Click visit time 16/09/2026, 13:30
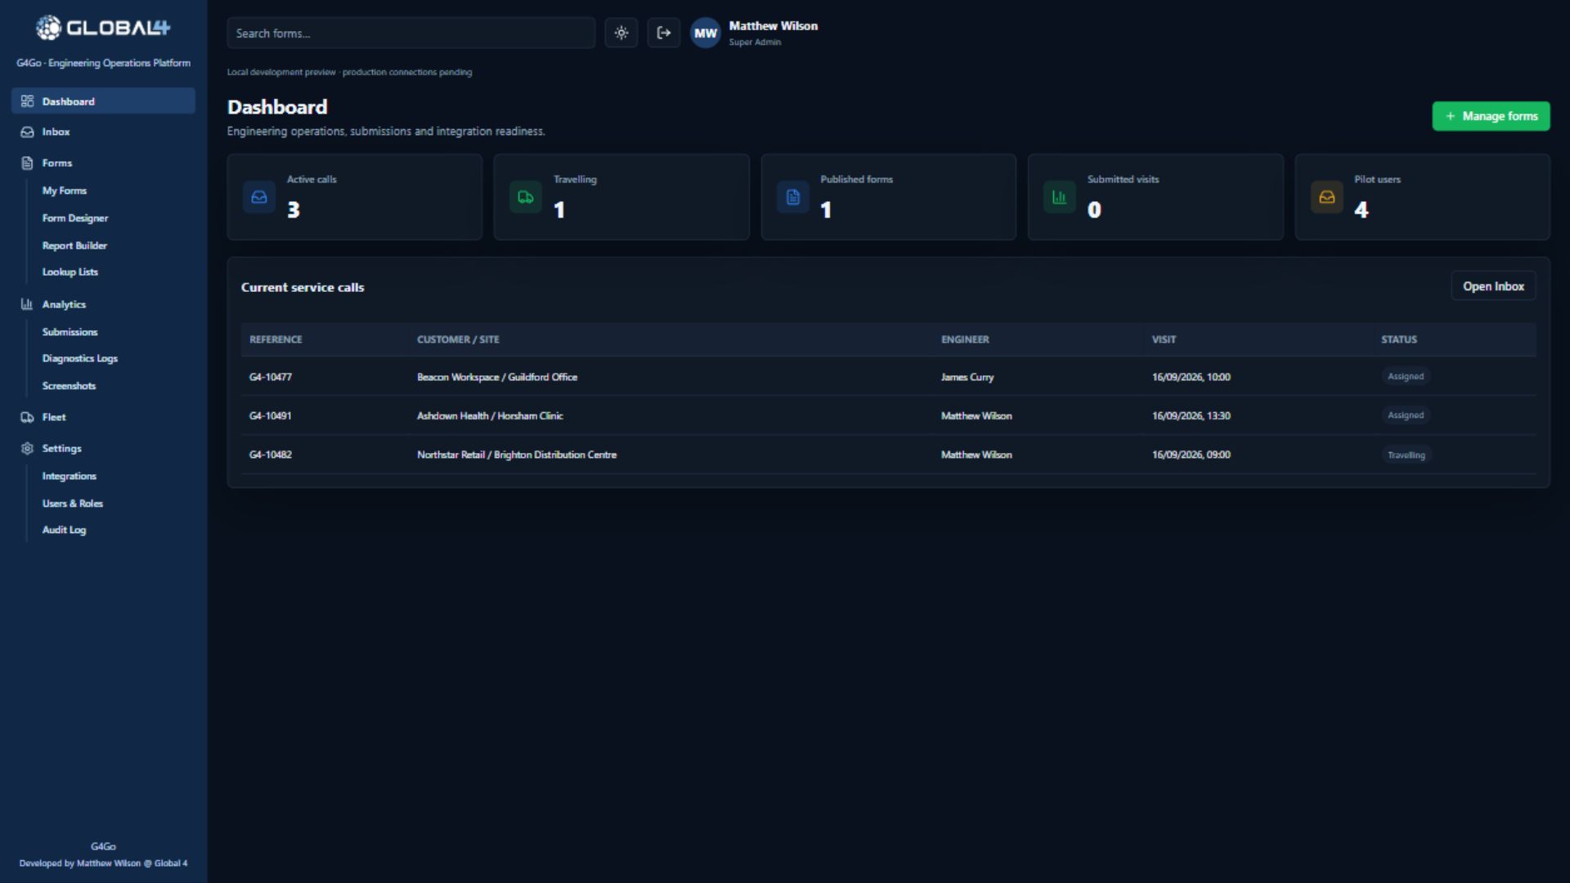This screenshot has width=1570, height=883. [1191, 415]
